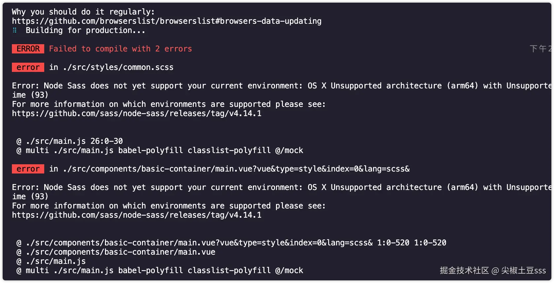The width and height of the screenshot is (554, 283).
Task: Click 'Why you should do it regularly:' text
Action: 83,12
